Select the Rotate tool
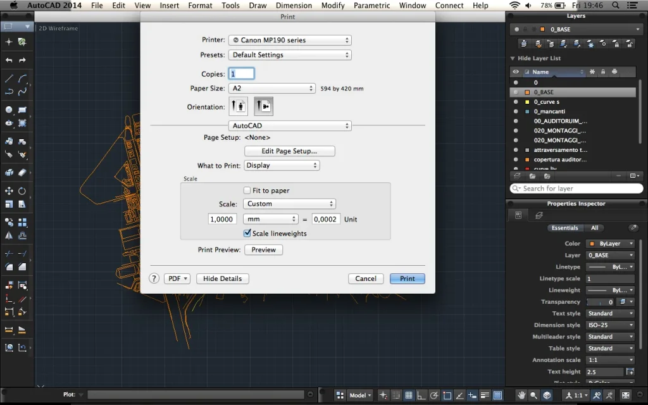 (x=22, y=191)
